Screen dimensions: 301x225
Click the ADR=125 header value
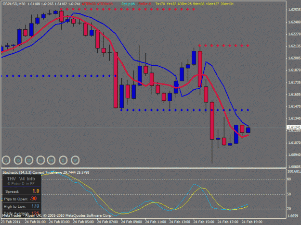(x=184, y=4)
